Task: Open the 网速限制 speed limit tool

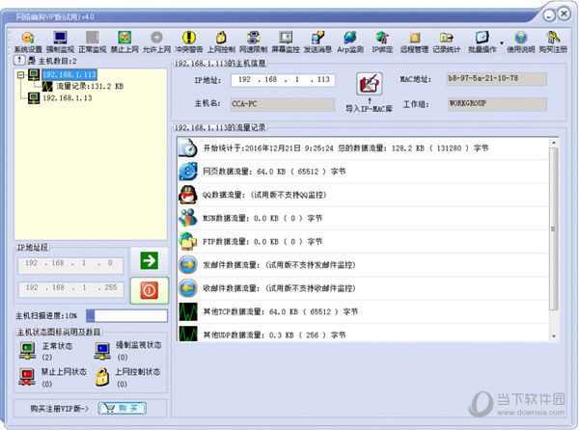Action: (253, 42)
